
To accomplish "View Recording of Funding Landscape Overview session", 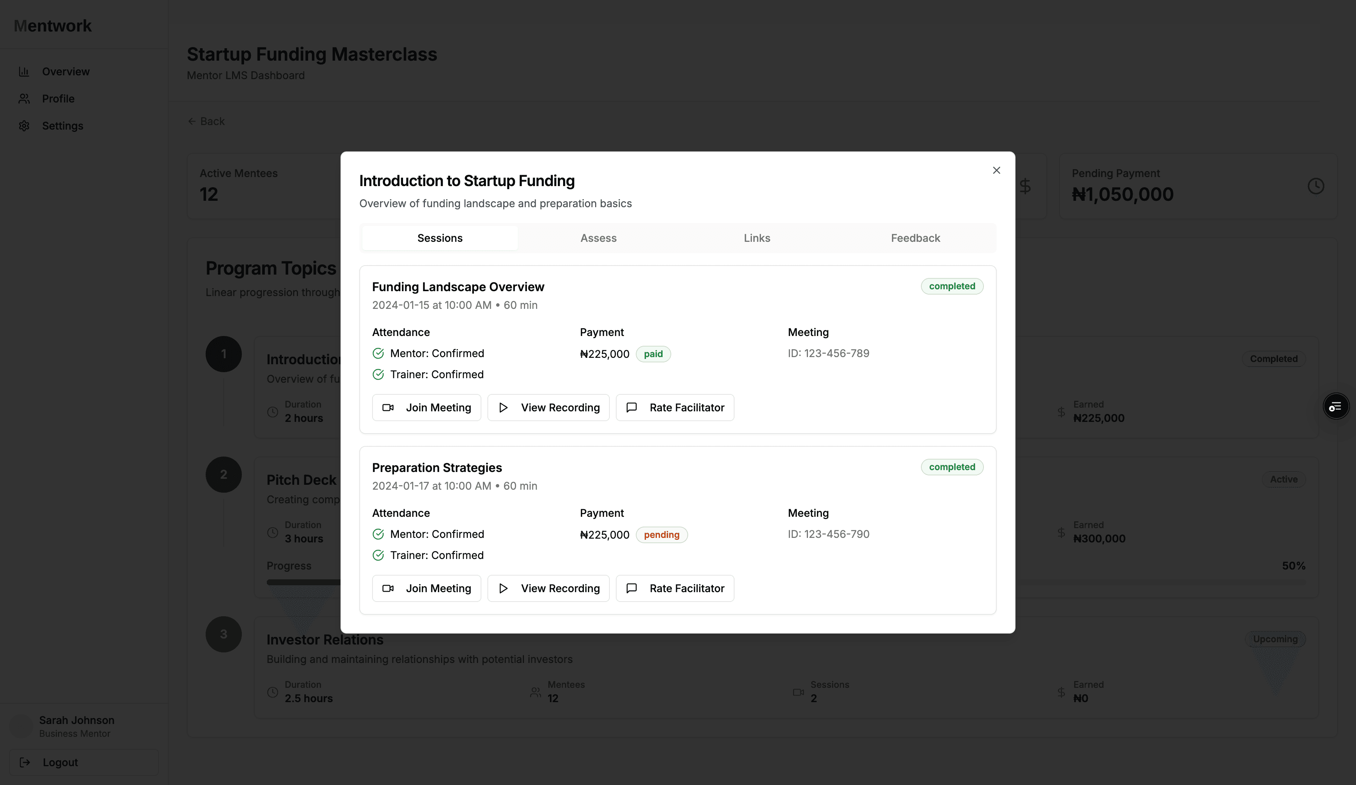I will pyautogui.click(x=548, y=407).
